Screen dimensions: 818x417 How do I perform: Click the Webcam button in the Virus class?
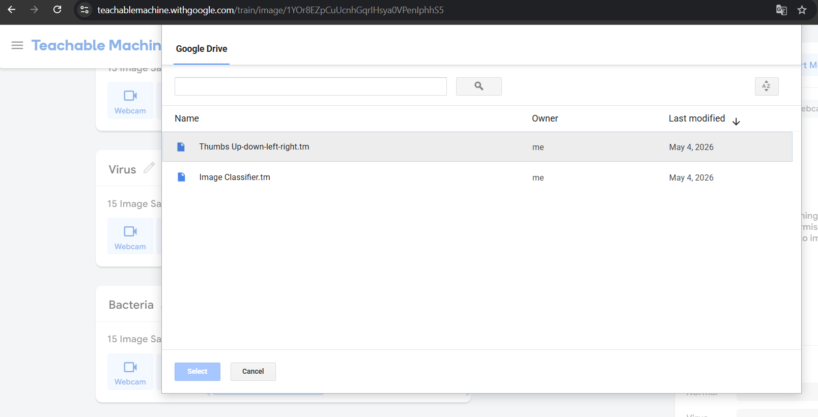[x=130, y=236]
